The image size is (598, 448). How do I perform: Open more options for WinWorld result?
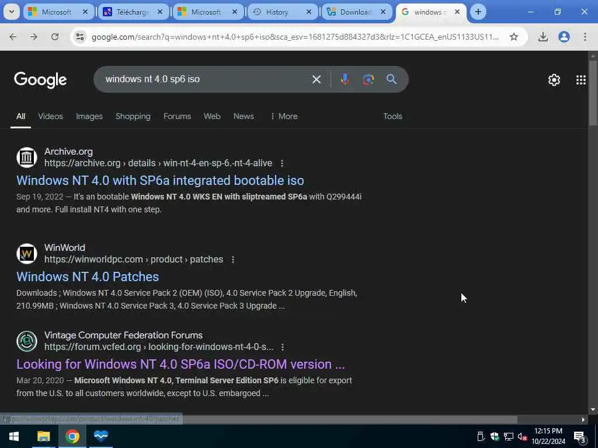click(x=232, y=260)
